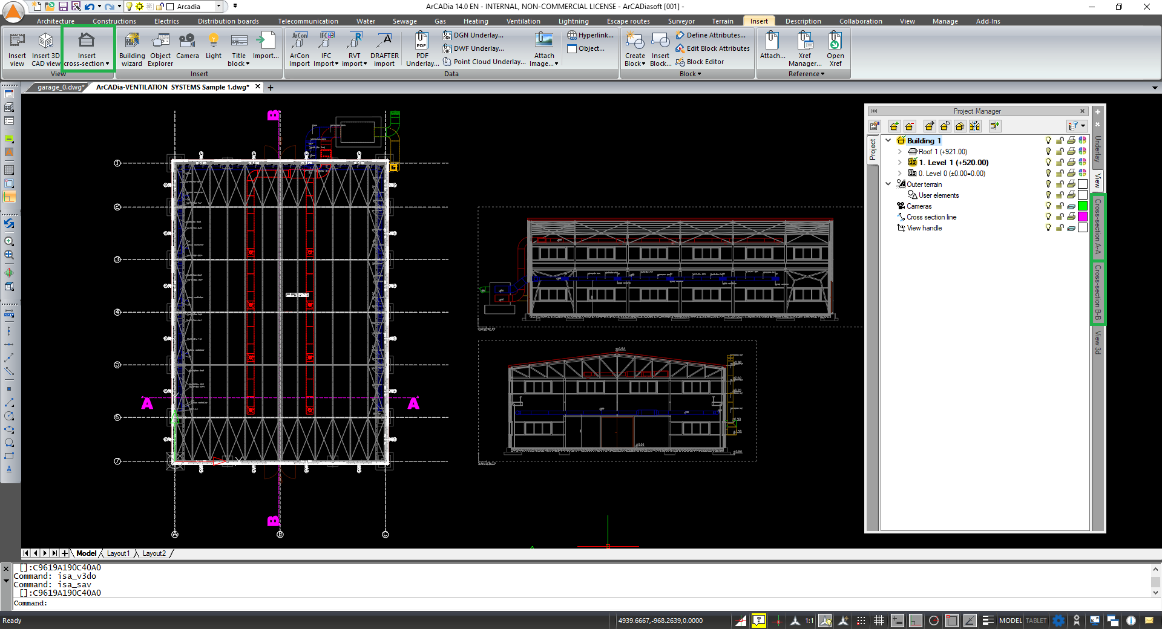Collapse the Outer terrain node
Screen dimensions: 1162x629
coord(888,184)
